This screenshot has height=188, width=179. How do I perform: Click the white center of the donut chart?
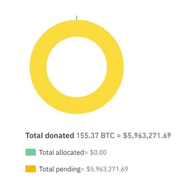(77, 67)
